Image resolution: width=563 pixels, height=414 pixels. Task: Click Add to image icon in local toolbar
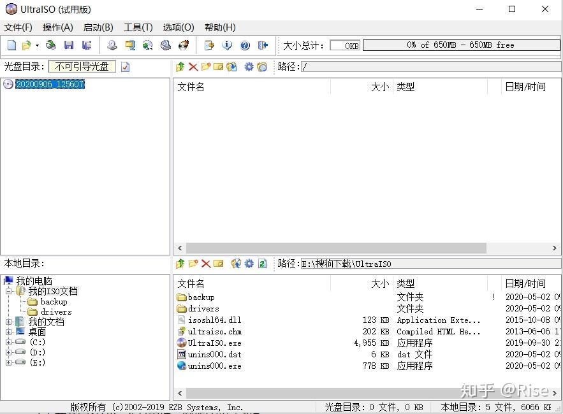[x=236, y=264]
